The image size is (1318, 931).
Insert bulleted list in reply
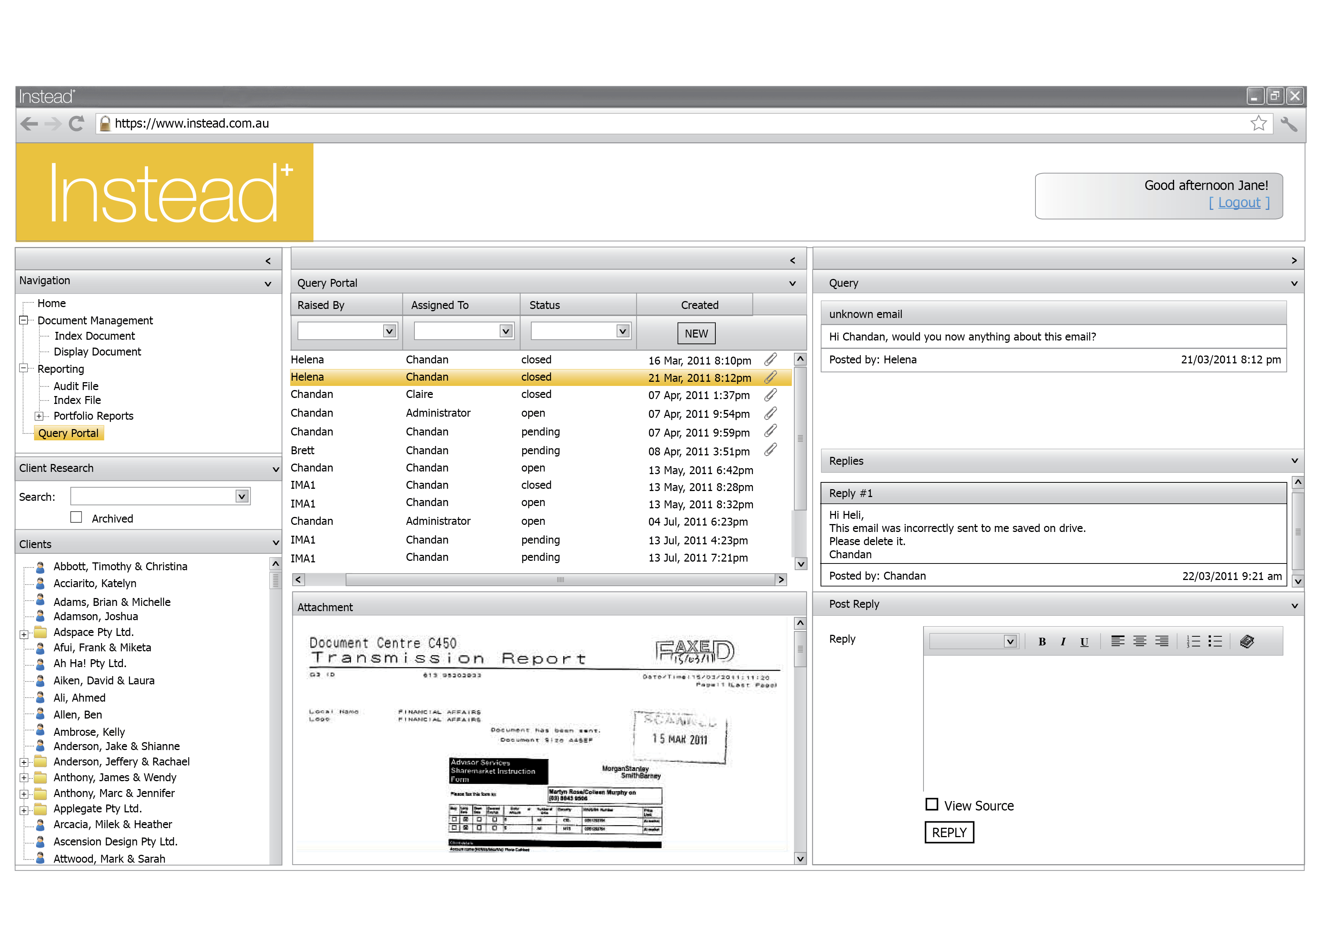1215,641
